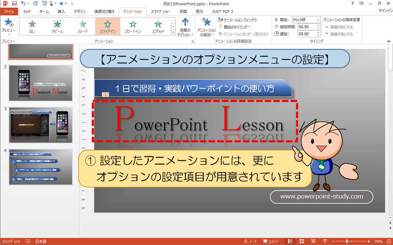Start Slide Show view from status bar
The height and width of the screenshot is (245, 393).
click(x=325, y=241)
